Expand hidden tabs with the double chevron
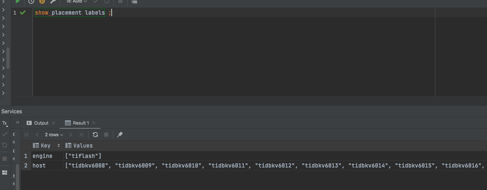 click(x=17, y=123)
